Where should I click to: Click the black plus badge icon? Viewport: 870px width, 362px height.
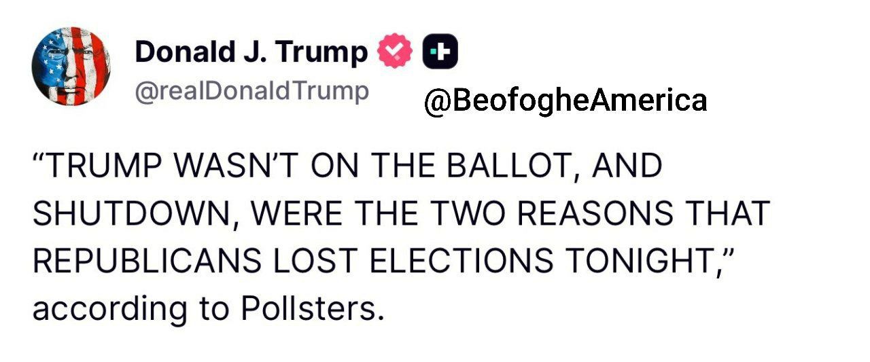point(440,52)
